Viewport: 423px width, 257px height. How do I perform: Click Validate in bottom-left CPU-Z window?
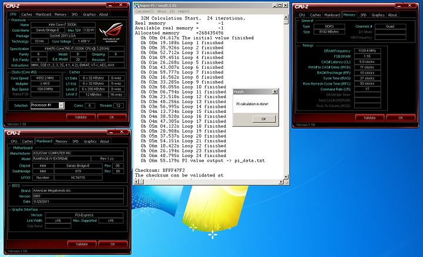click(82, 244)
